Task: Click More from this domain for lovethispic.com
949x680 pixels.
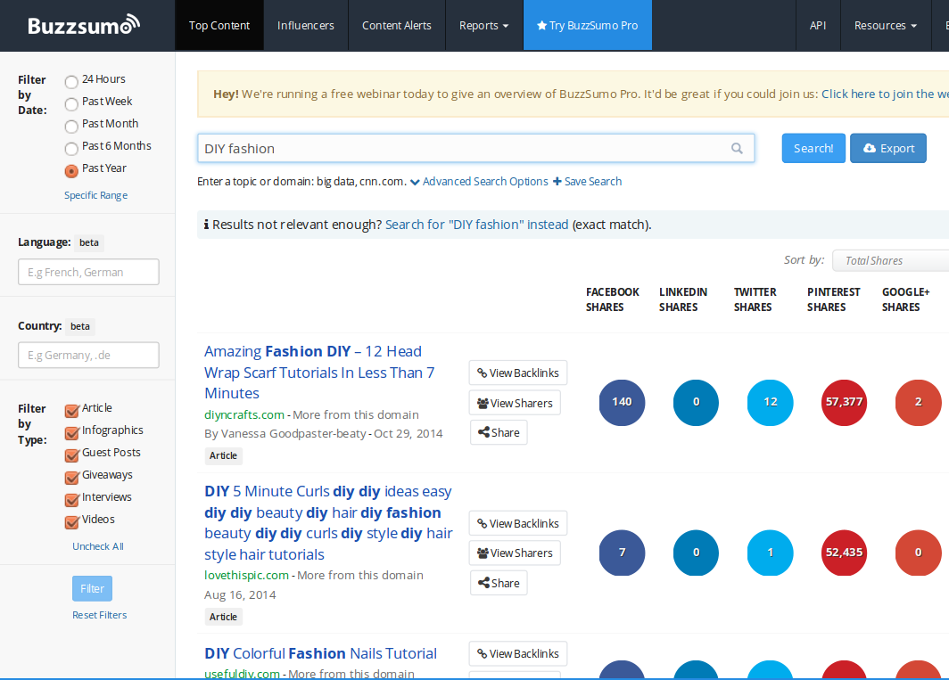Action: coord(360,576)
